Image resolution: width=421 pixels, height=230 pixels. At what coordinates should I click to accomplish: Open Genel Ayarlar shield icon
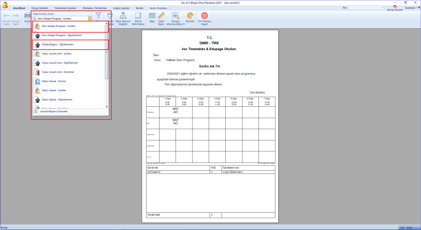[110, 16]
